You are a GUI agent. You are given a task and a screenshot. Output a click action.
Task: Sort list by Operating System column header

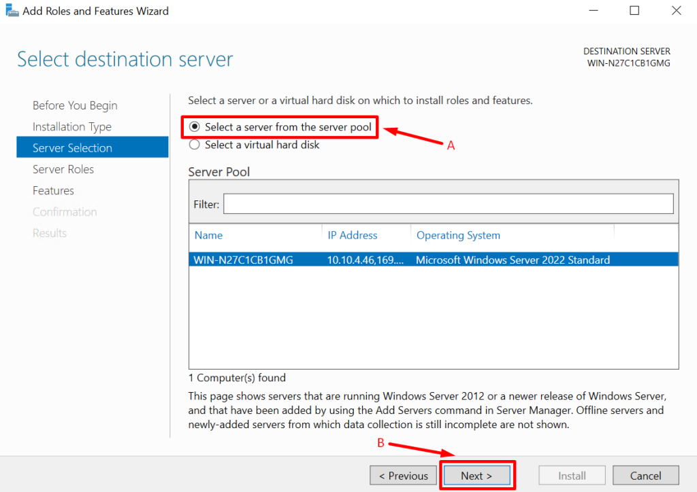[458, 235]
